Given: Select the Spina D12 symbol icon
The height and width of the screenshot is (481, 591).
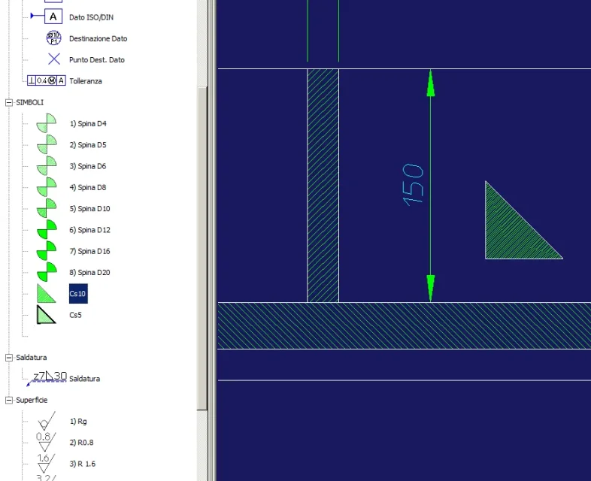Looking at the screenshot, I should (47, 229).
